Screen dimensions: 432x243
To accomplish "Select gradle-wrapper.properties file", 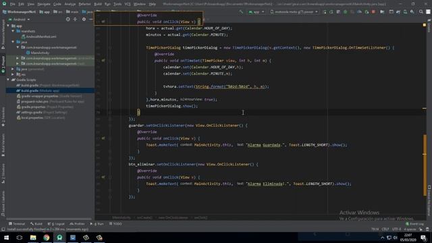I will coord(49,96).
